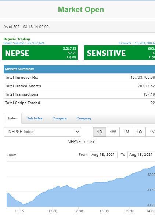Click the To date field Aug 18, 2021
The height and width of the screenshot is (215, 155).
pos(141,155)
